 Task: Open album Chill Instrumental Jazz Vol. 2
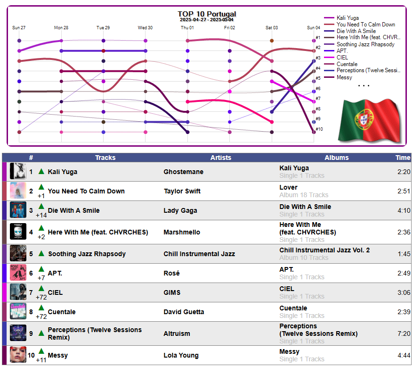[324, 250]
